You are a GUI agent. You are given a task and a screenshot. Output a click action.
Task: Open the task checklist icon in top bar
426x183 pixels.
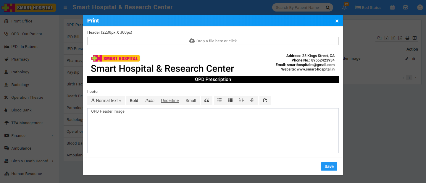406,7
